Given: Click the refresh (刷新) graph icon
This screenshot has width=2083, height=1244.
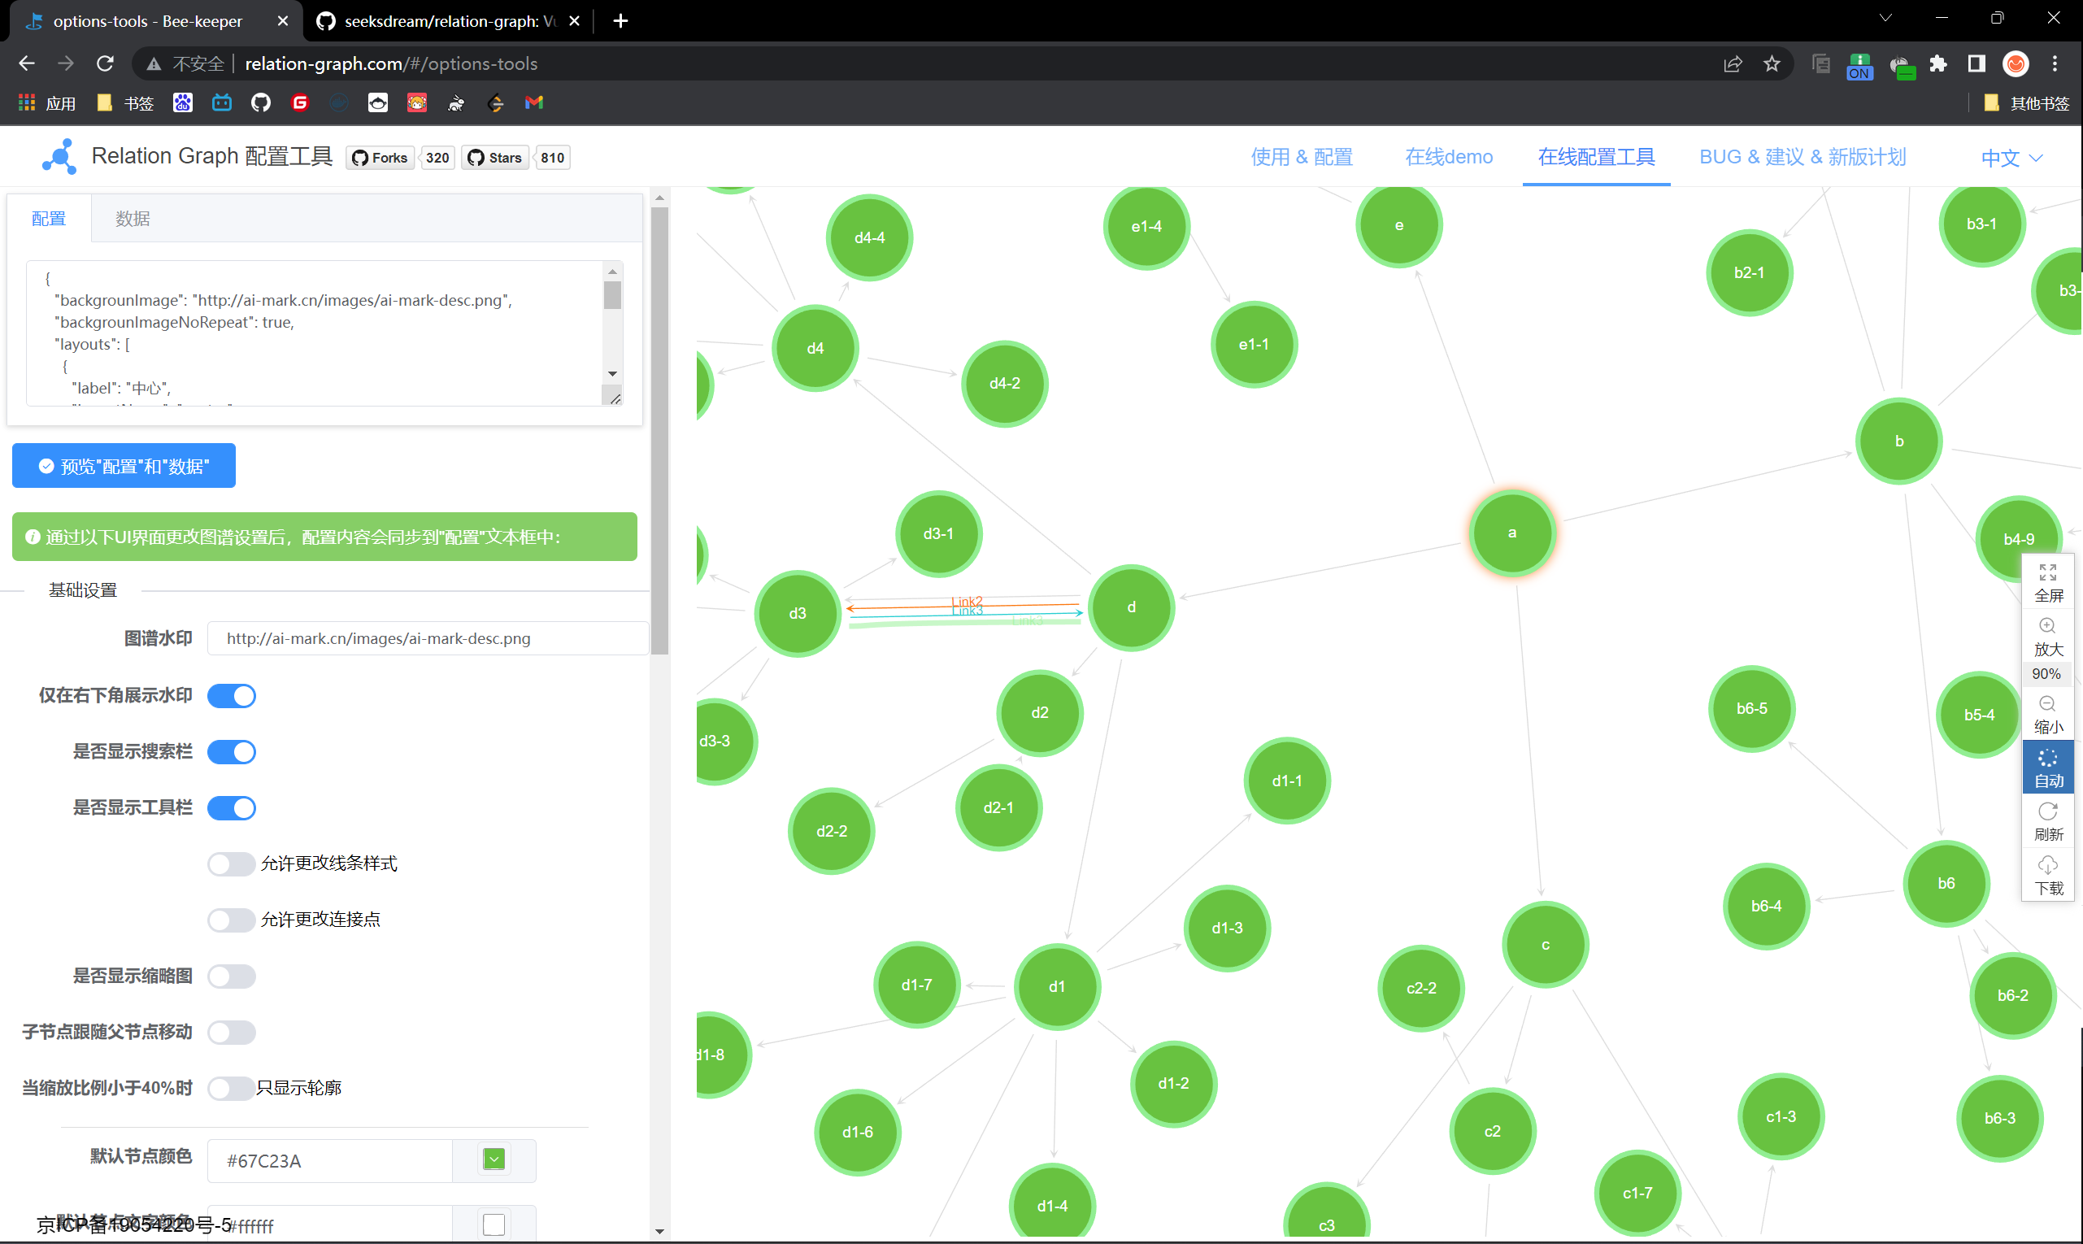Looking at the screenshot, I should click(x=2048, y=820).
